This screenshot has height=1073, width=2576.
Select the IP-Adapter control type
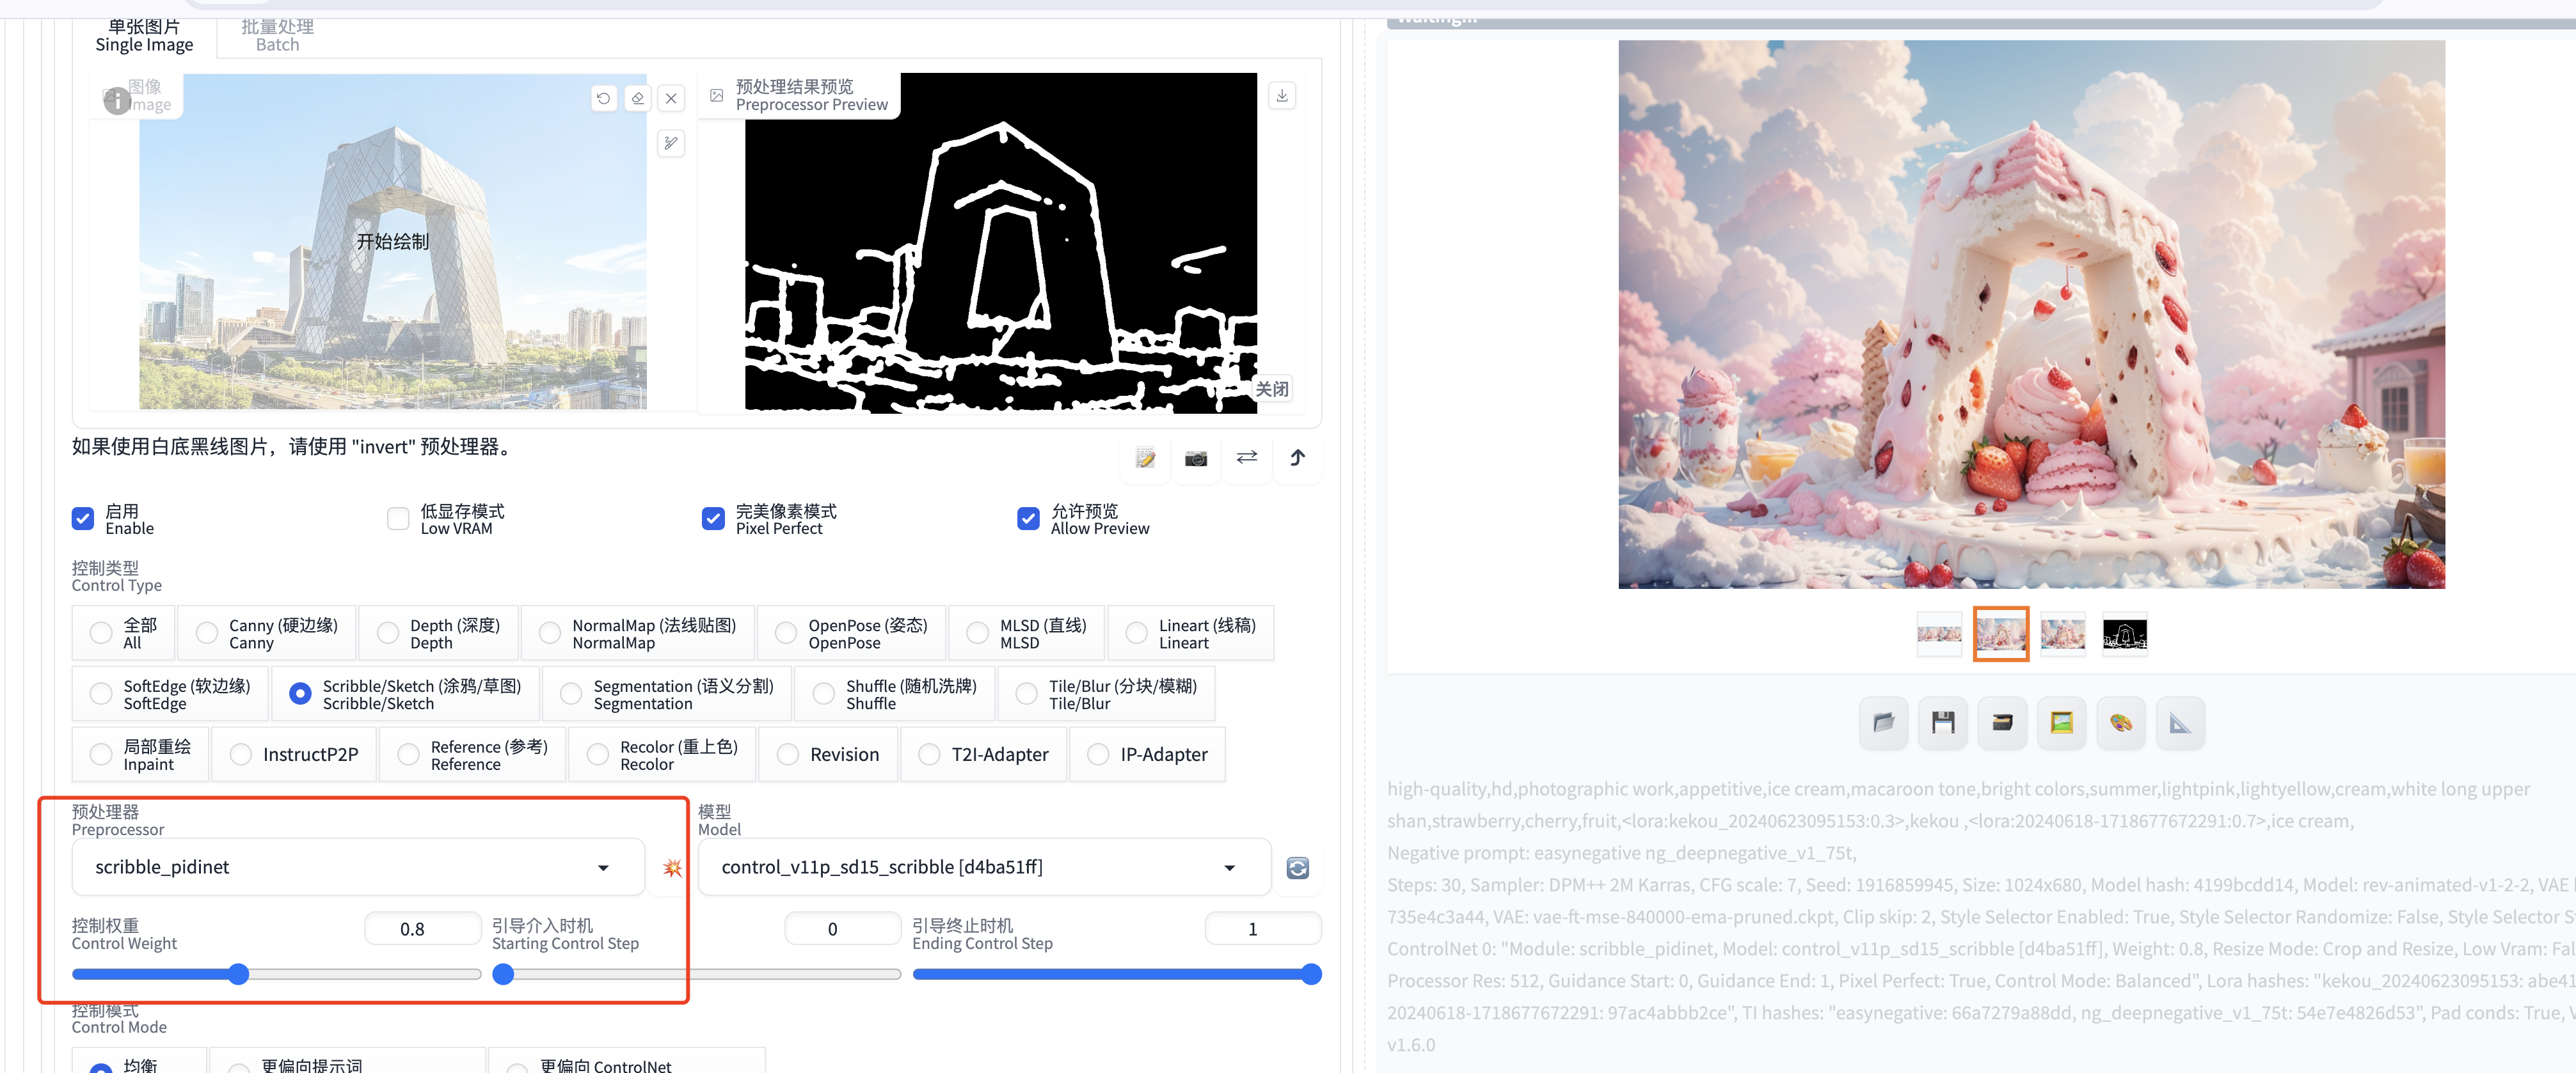(x=1147, y=755)
